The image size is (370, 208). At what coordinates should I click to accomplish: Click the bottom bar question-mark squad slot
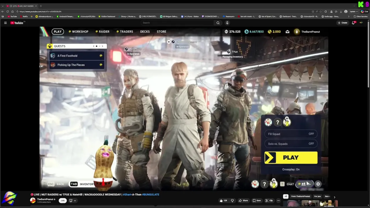pos(264,184)
